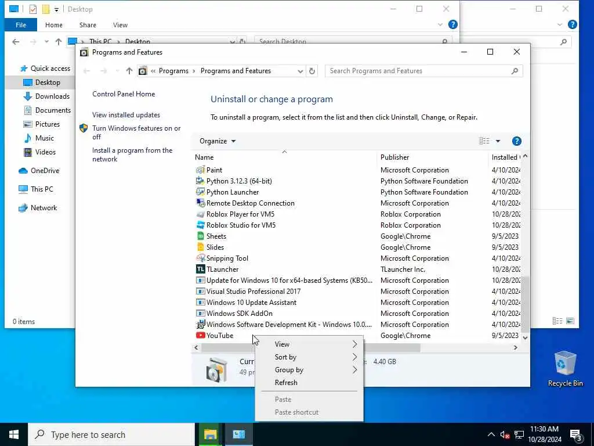Screen dimensions: 594x446
Task: Click the vertical scrollbar down arrow
Action: (x=525, y=337)
